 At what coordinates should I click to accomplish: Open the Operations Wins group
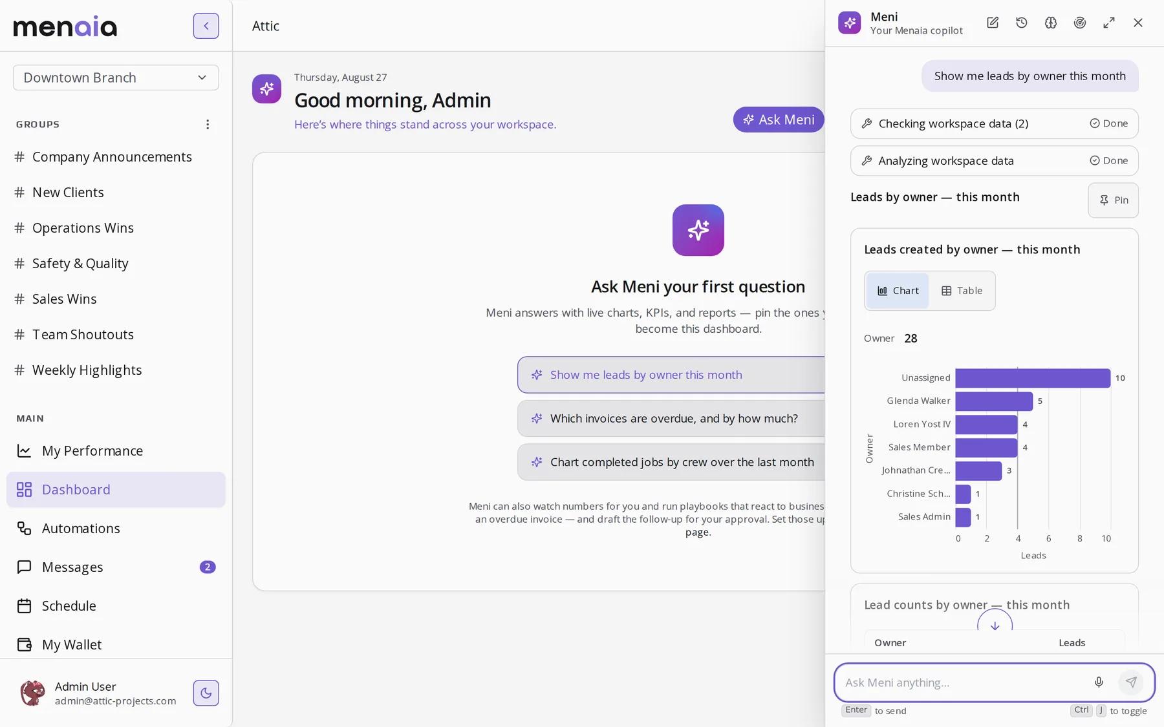(x=83, y=228)
